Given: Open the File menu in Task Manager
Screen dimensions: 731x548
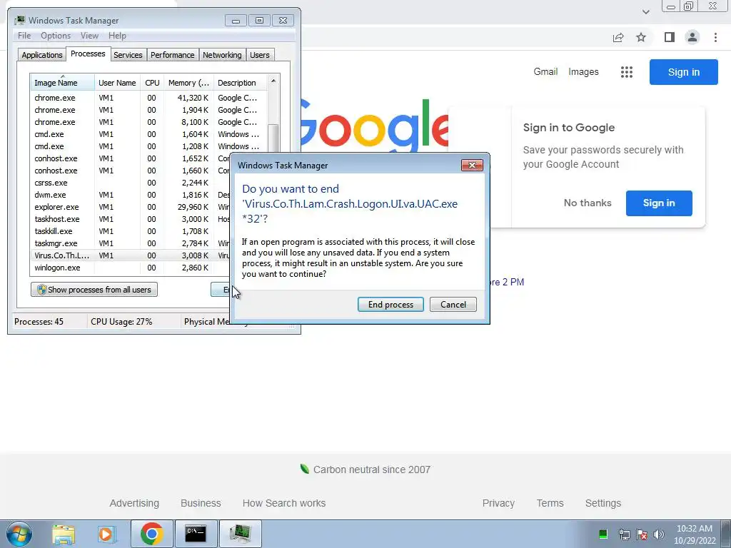Looking at the screenshot, I should click(24, 36).
